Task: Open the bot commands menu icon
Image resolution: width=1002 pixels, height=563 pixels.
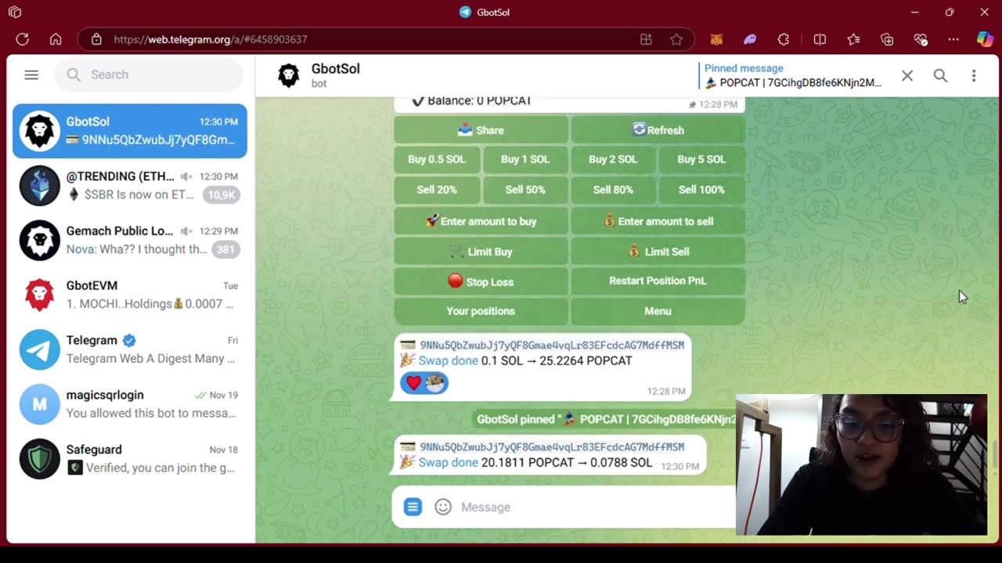Action: pyautogui.click(x=413, y=507)
